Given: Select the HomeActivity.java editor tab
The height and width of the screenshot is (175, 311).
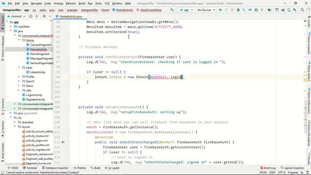Looking at the screenshot, I should [x=70, y=16].
